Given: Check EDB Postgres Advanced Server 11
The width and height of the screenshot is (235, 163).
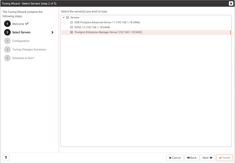Looking at the screenshot, I should point(71,22).
